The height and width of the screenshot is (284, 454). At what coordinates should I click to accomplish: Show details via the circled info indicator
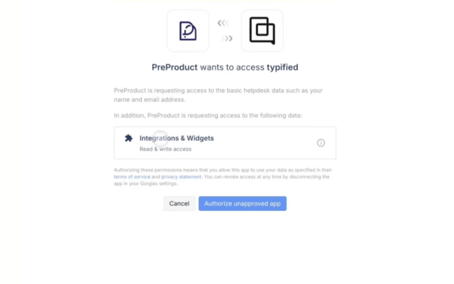[x=321, y=143]
